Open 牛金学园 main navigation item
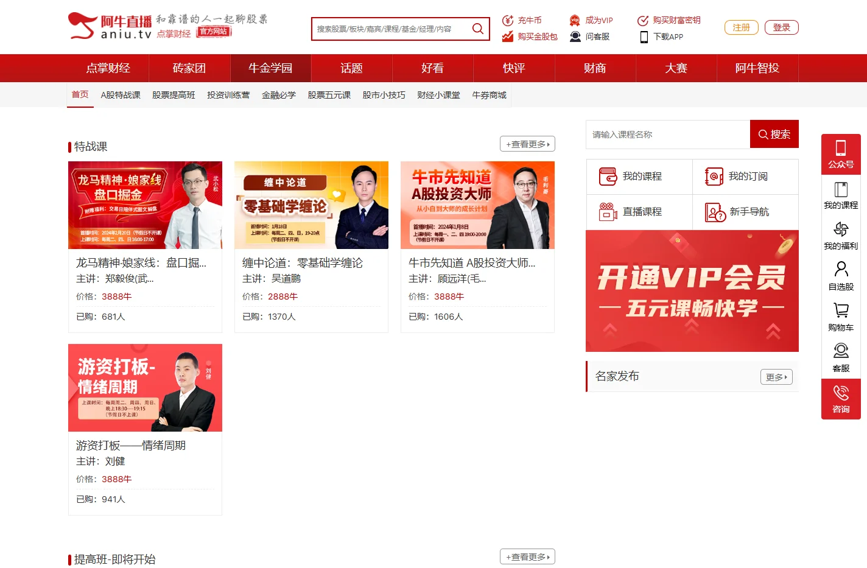This screenshot has width=867, height=568. tap(270, 68)
